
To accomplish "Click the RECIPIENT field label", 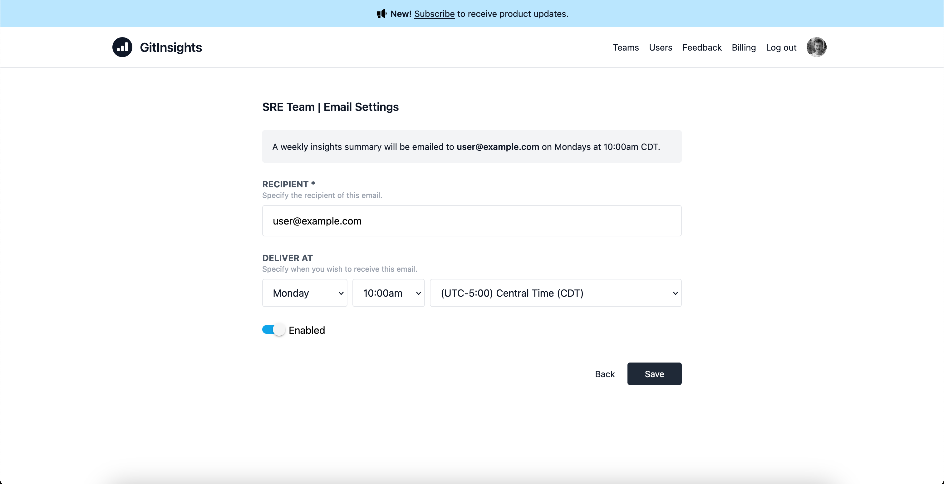I will click(x=288, y=184).
